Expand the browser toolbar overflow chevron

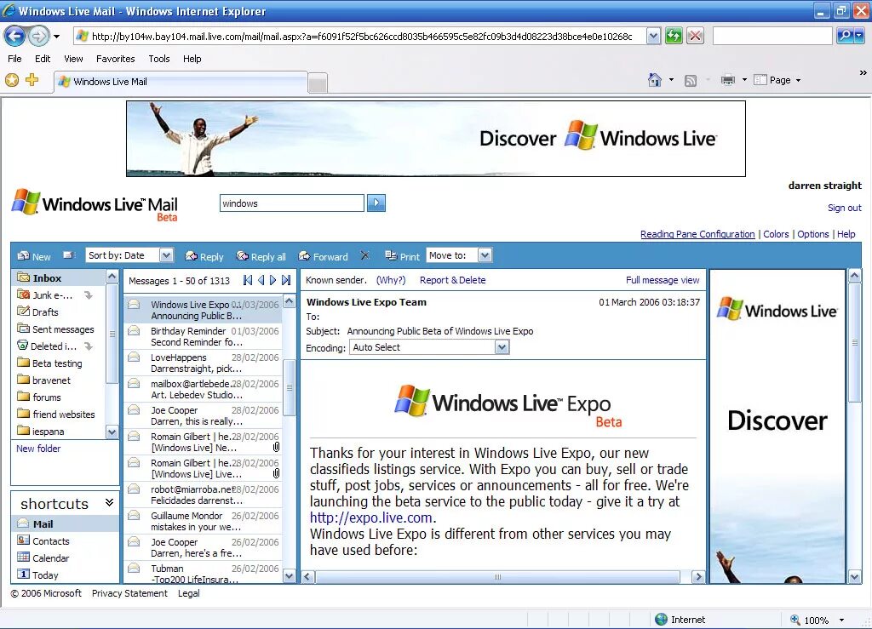(x=863, y=73)
